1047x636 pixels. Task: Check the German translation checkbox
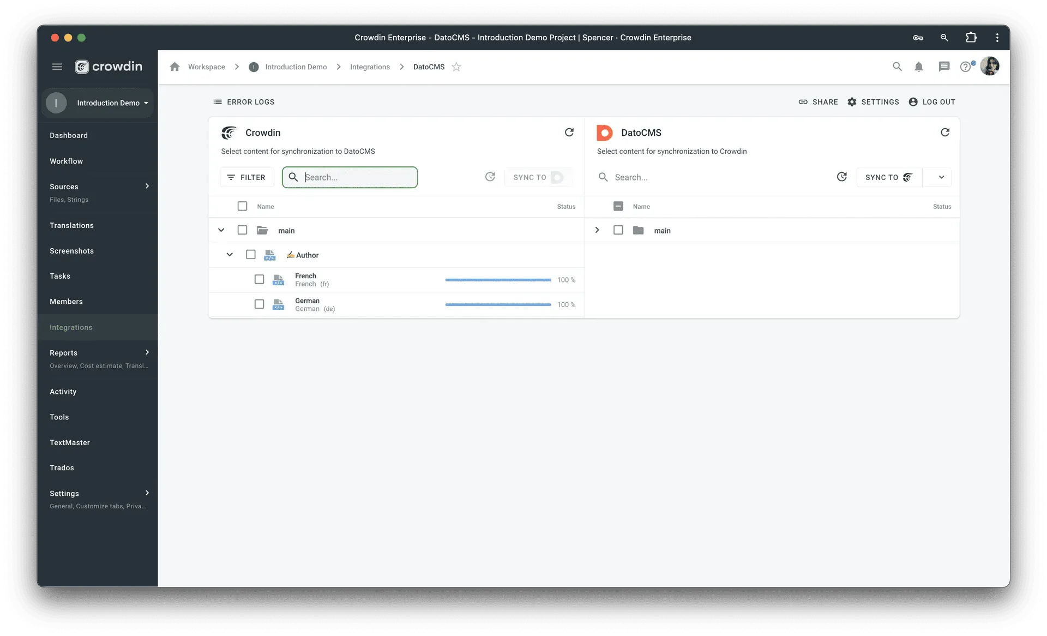[x=259, y=304]
